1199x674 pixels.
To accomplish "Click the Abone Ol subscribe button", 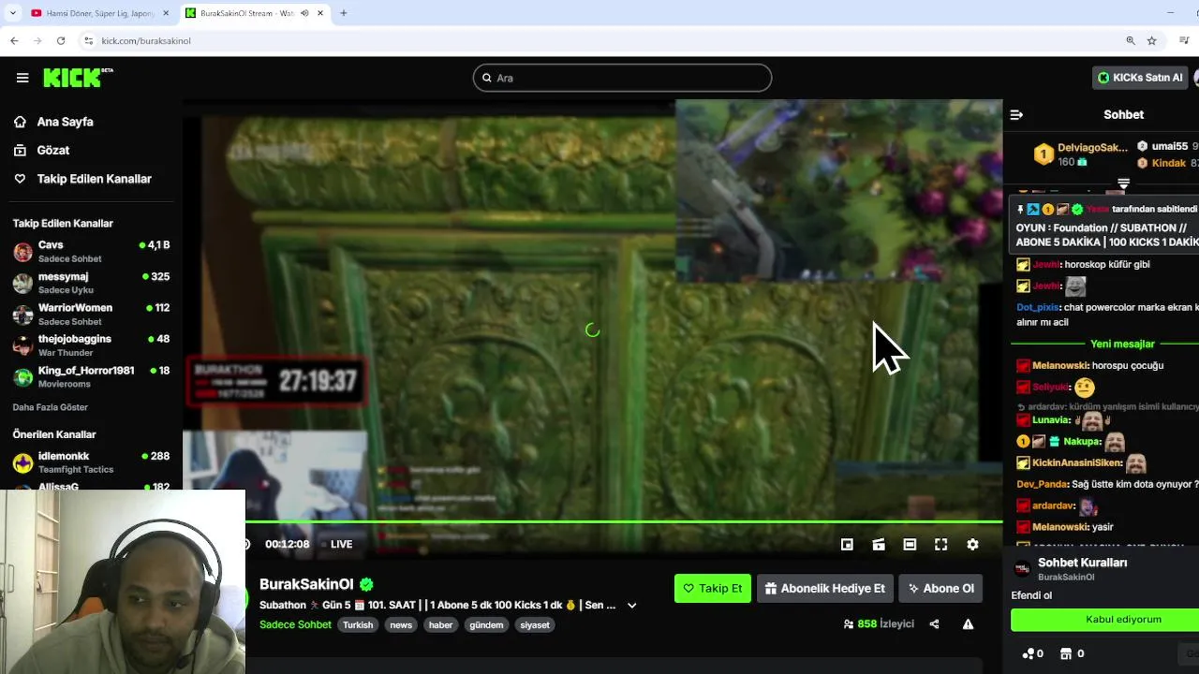I will tap(940, 588).
